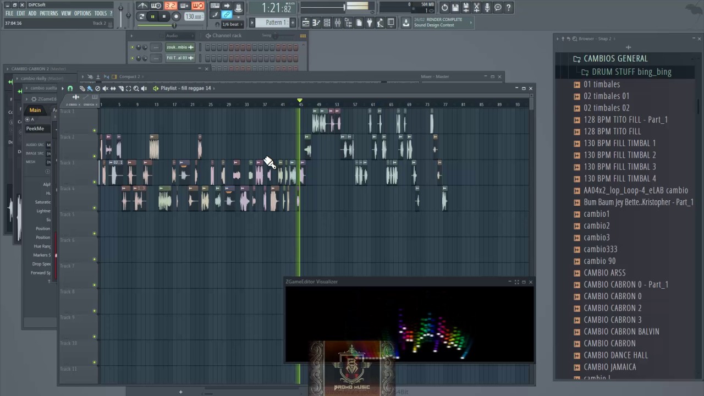704x396 pixels.
Task: Click the help question mark icon
Action: (509, 7)
